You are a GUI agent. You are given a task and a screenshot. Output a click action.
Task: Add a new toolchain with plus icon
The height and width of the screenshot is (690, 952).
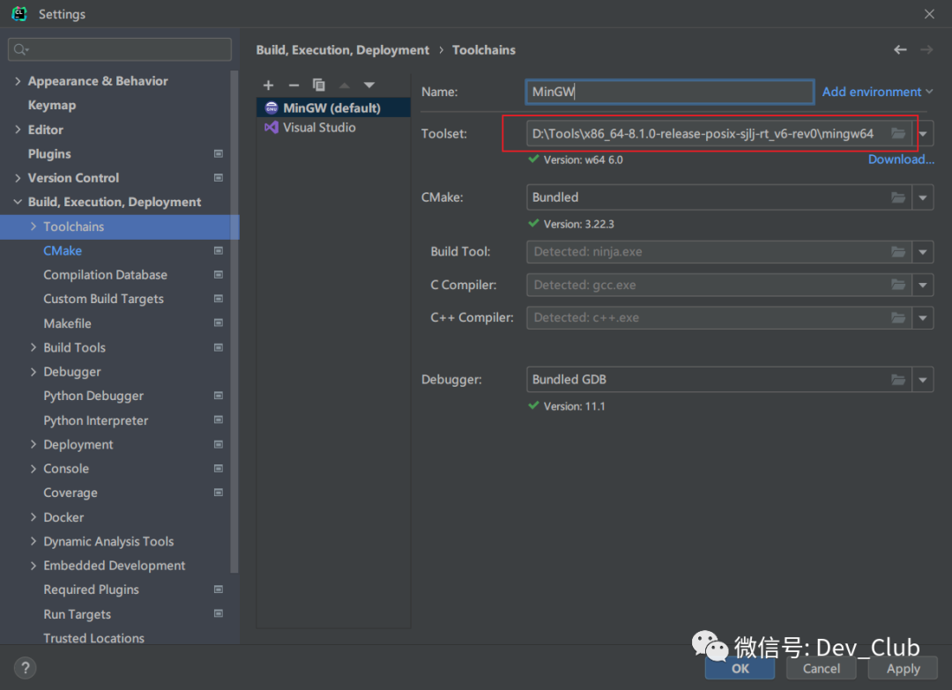coord(268,85)
